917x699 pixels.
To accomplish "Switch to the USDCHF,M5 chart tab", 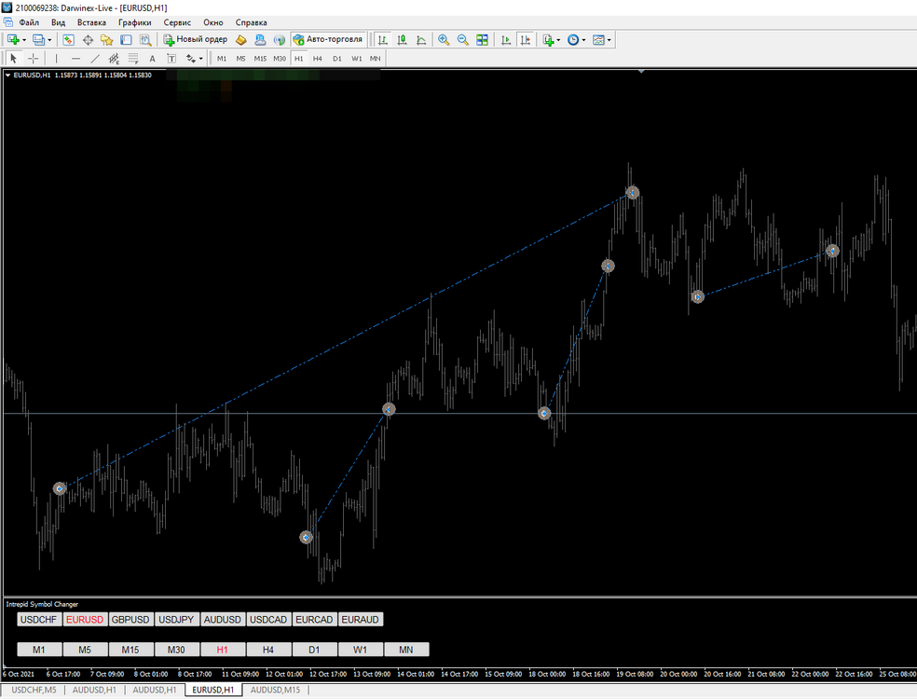I will pyautogui.click(x=34, y=691).
